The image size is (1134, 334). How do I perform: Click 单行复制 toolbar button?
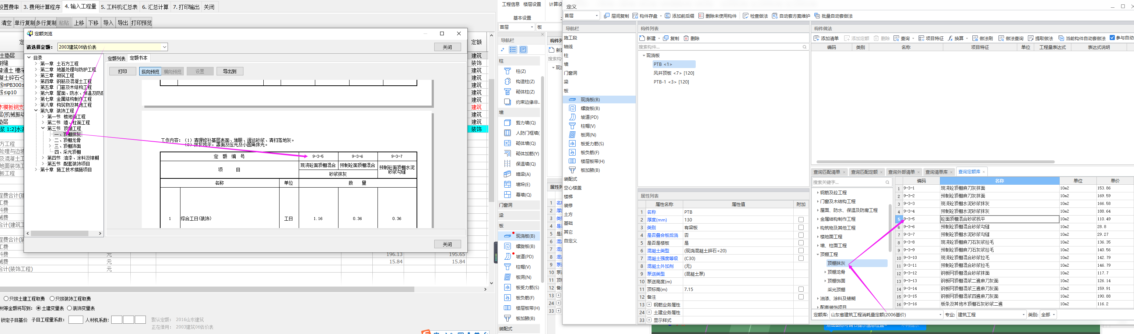pos(24,23)
